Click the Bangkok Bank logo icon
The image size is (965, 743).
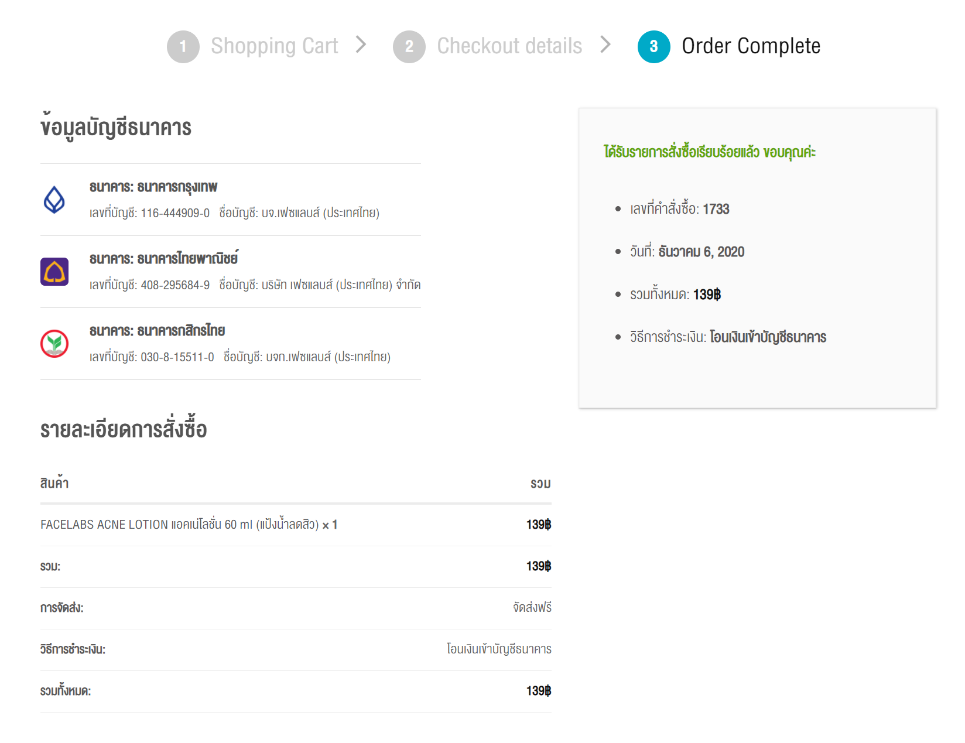[x=54, y=200]
